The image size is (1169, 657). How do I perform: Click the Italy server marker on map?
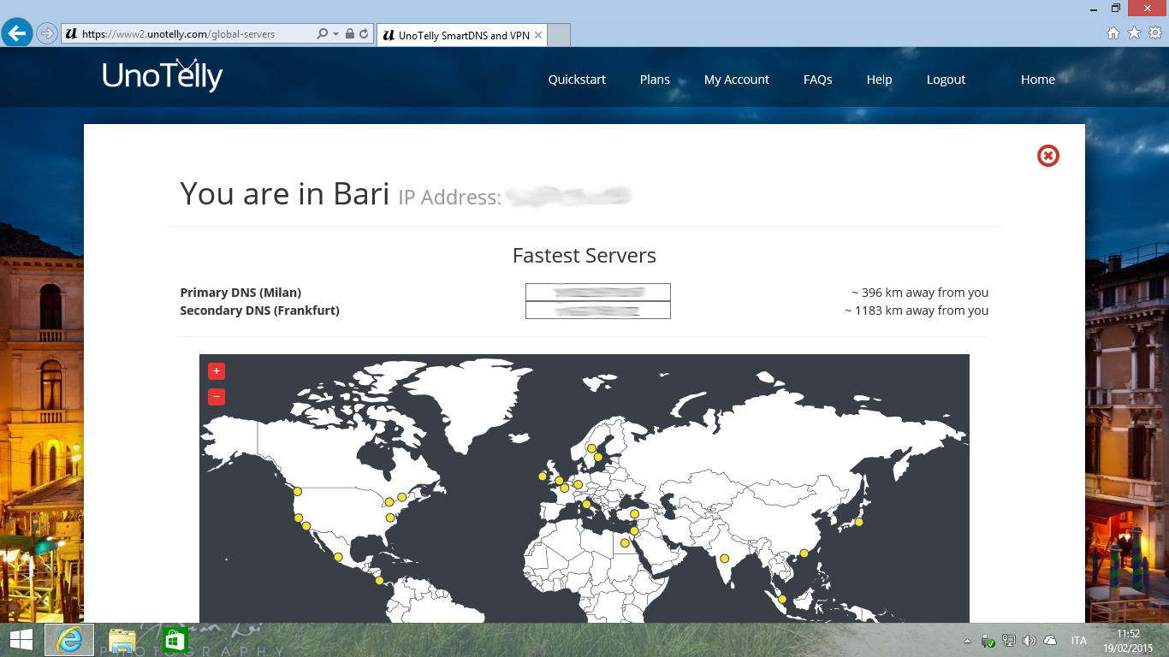click(x=586, y=504)
